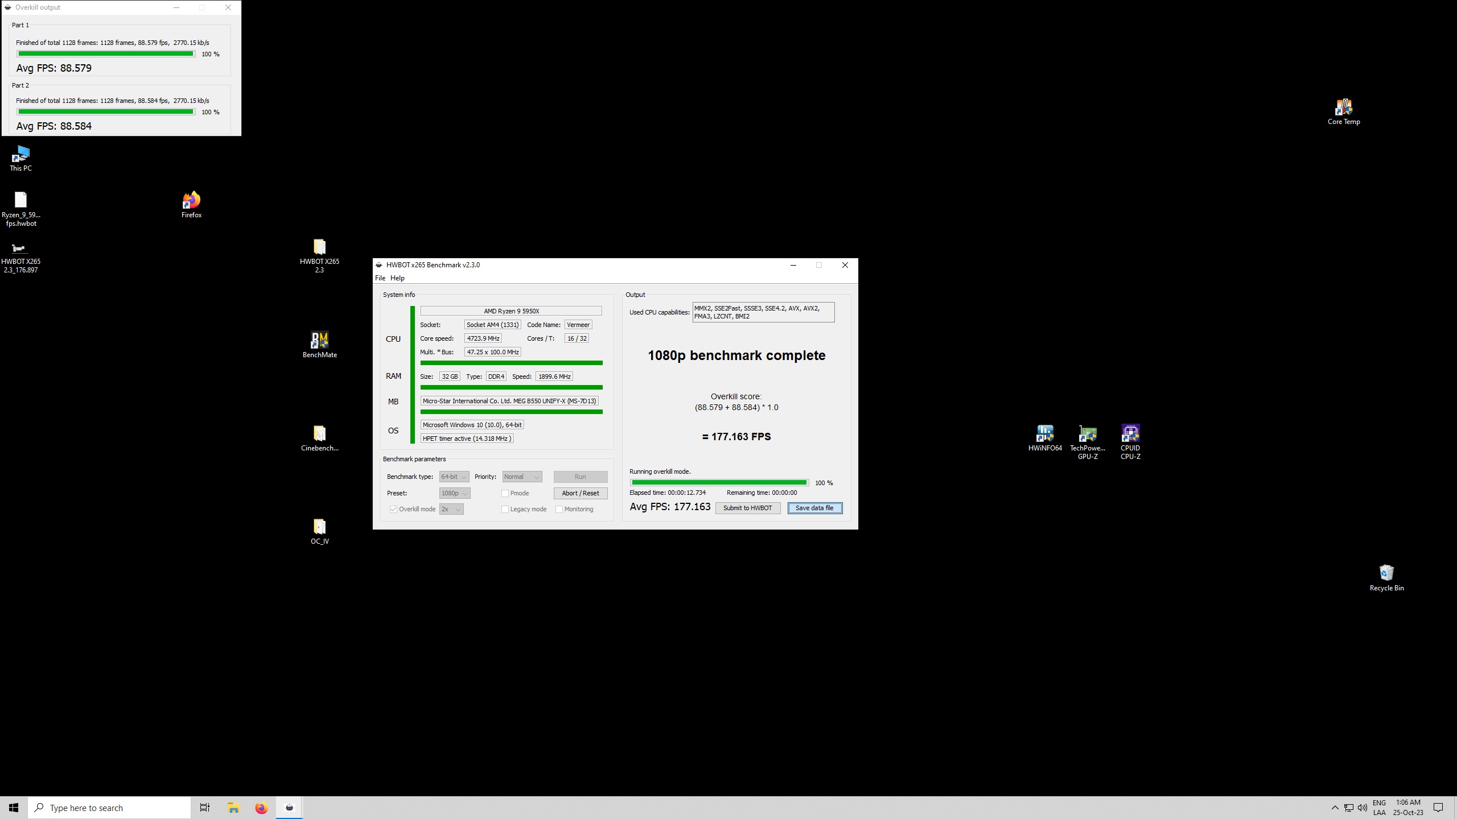Open the Priority Normal dropdown
Screen dimensions: 1457x819
tap(522, 477)
